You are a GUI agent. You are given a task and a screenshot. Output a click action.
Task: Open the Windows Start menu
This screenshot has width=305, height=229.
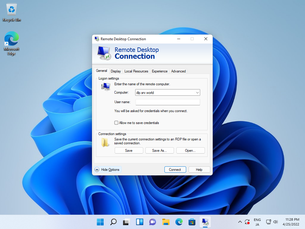pos(100,222)
